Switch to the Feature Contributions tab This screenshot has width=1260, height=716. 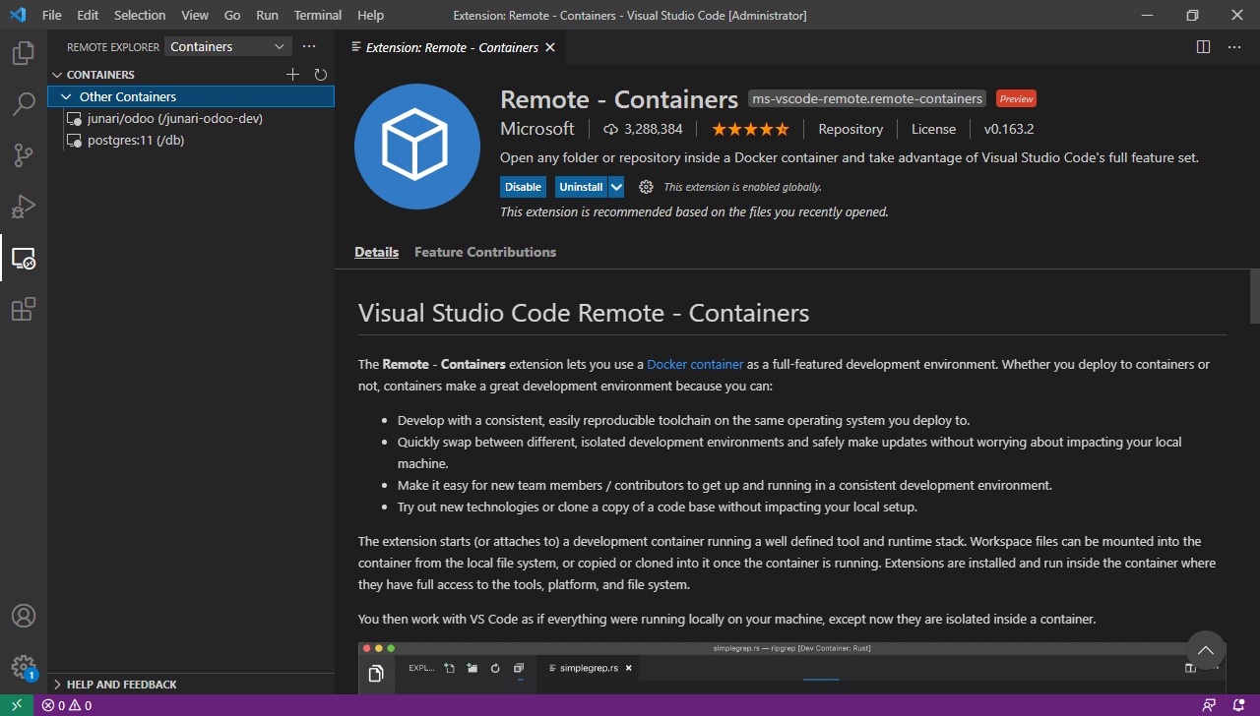click(x=485, y=252)
